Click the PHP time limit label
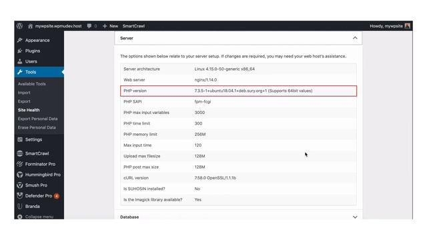The image size is (427, 240). click(x=137, y=123)
